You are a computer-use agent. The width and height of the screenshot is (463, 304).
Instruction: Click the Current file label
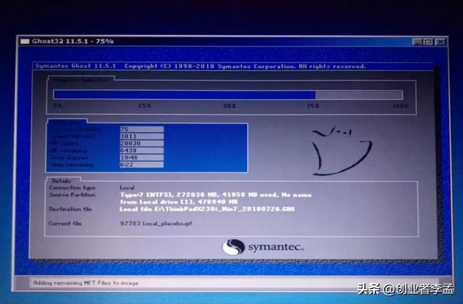pyautogui.click(x=65, y=224)
